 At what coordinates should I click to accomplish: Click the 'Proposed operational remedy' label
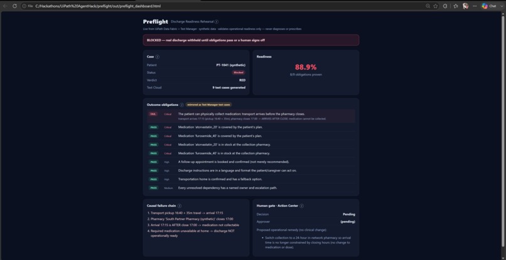[x=291, y=230]
